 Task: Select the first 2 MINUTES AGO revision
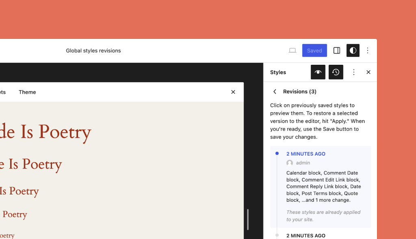(x=321, y=187)
